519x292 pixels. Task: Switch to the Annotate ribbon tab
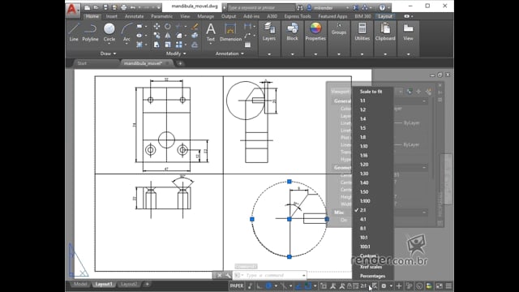click(134, 16)
